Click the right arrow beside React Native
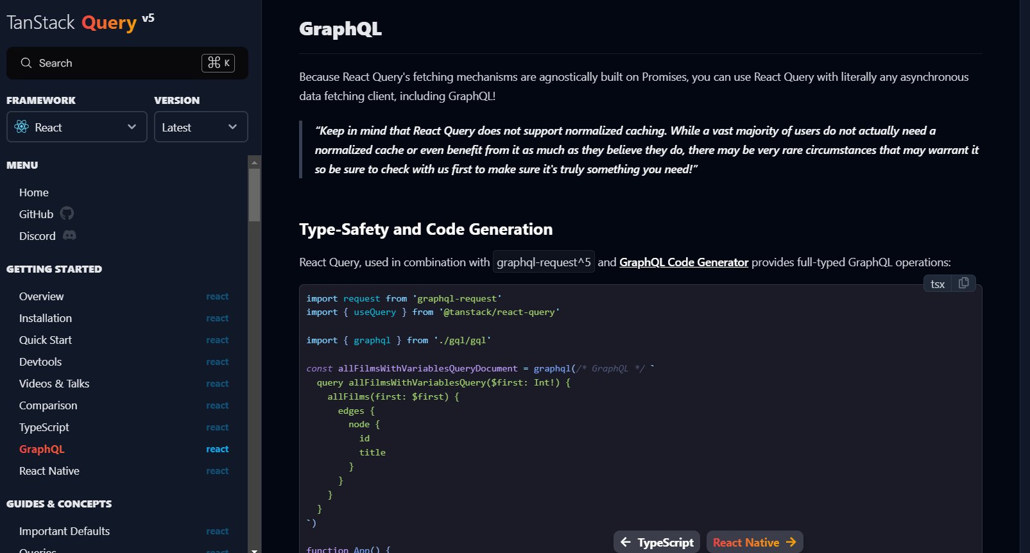The width and height of the screenshot is (1030, 553). click(791, 542)
